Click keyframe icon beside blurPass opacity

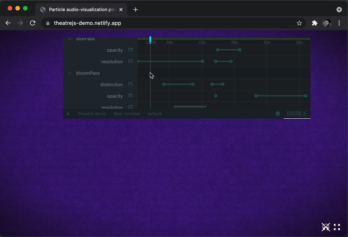131,50
